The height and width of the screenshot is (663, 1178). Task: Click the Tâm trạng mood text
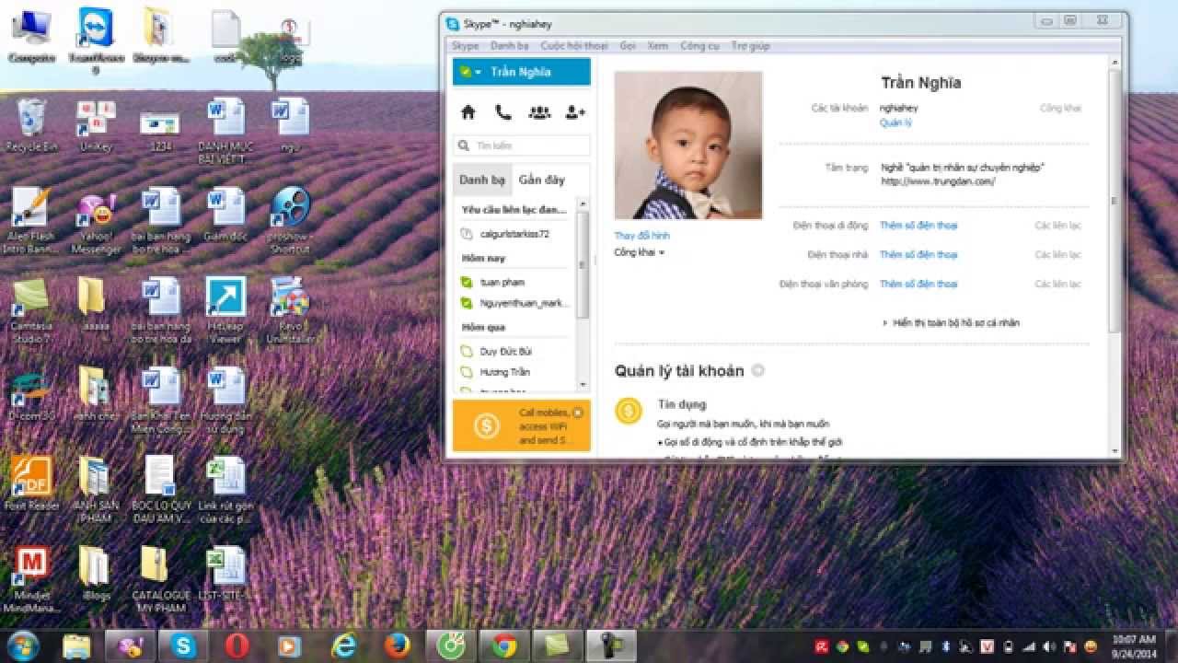tap(963, 174)
